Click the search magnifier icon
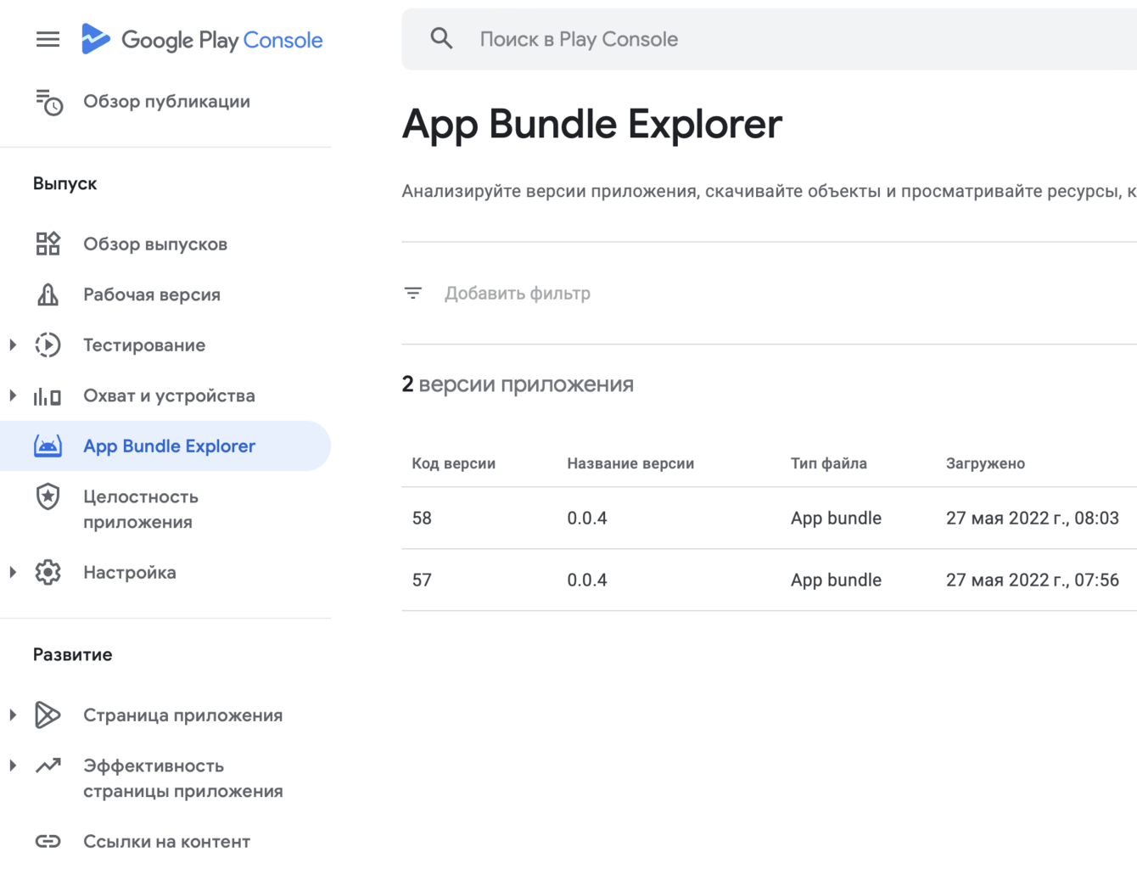This screenshot has height=869, width=1137. 441,38
